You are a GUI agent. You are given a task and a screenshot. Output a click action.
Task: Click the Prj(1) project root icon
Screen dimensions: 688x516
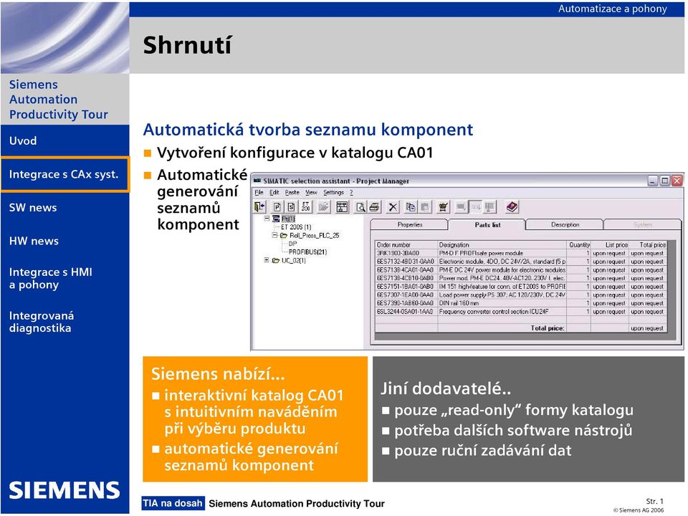point(276,219)
